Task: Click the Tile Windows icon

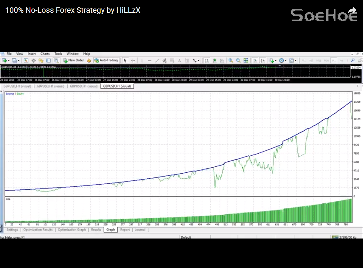Action: tap(246, 60)
